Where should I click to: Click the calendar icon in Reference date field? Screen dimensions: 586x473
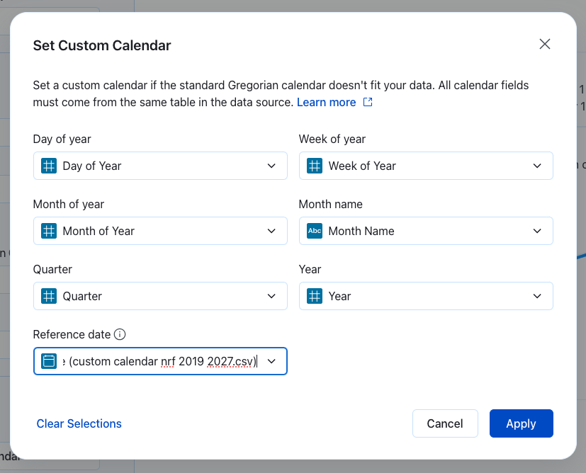tap(49, 361)
